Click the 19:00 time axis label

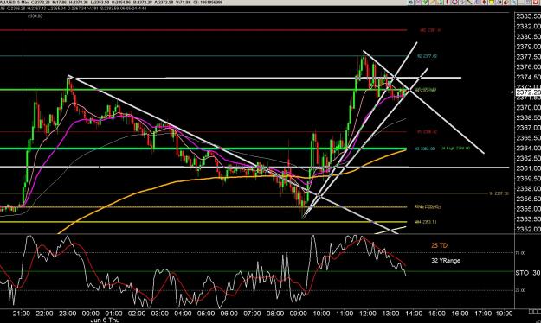(x=504, y=313)
